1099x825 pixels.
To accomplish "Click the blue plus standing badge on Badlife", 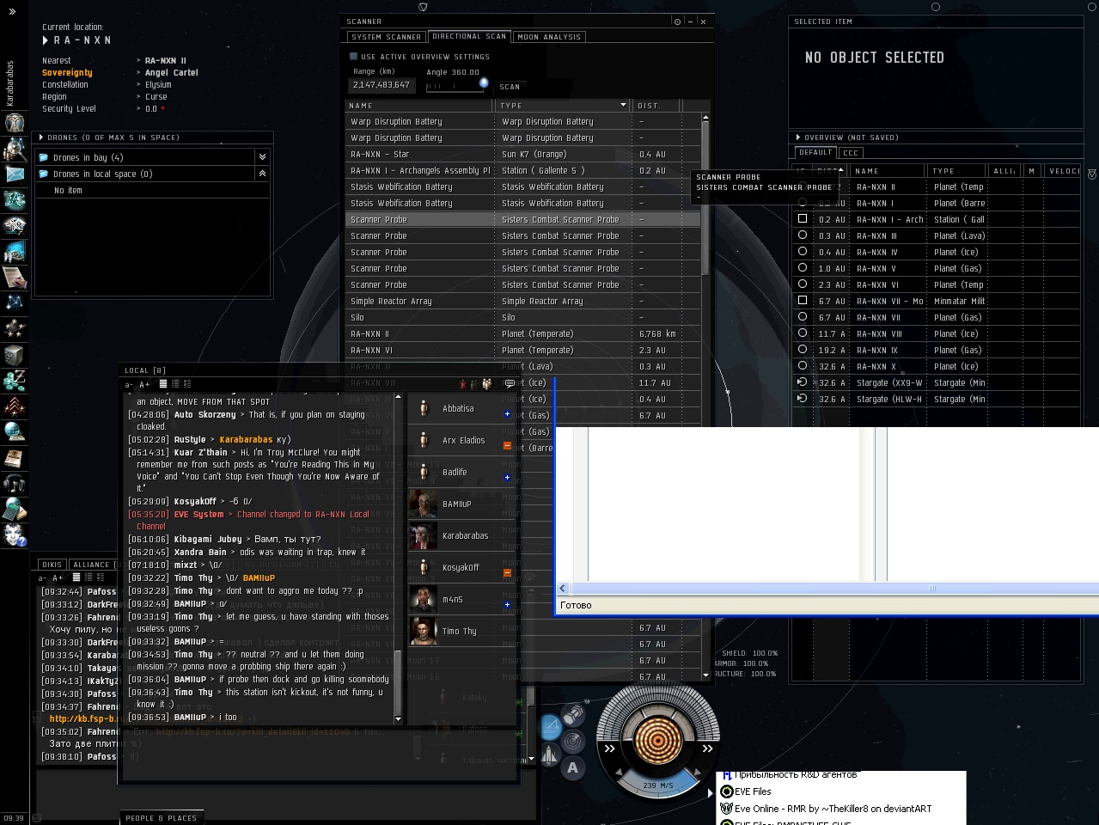I will (507, 478).
